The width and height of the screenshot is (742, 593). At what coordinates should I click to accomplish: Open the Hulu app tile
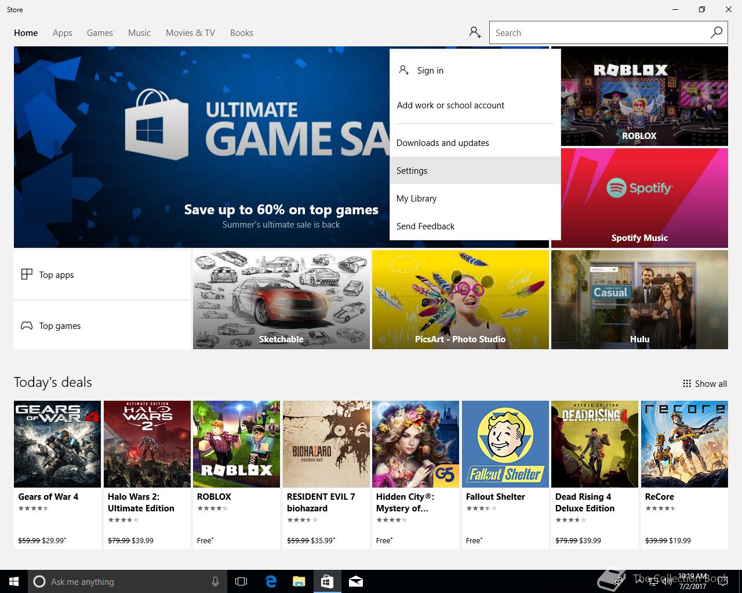(x=639, y=299)
